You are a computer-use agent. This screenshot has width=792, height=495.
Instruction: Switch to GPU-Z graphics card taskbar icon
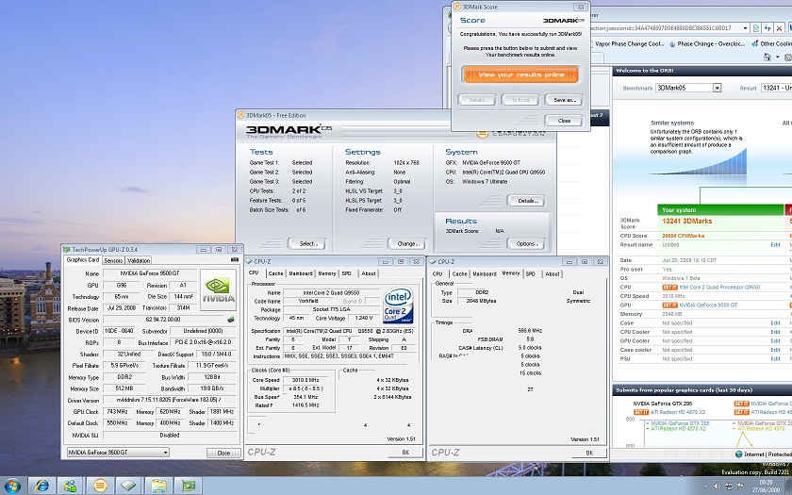click(188, 487)
